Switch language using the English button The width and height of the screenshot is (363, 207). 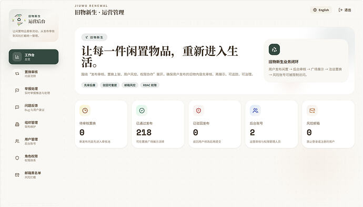point(321,10)
